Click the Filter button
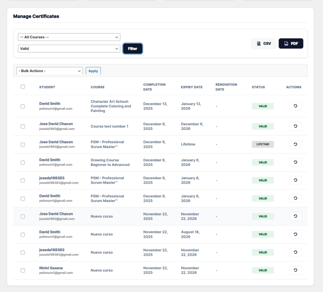The width and height of the screenshot is (323, 292). point(132,49)
